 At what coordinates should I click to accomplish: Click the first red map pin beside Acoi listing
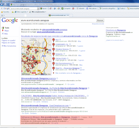54,40
